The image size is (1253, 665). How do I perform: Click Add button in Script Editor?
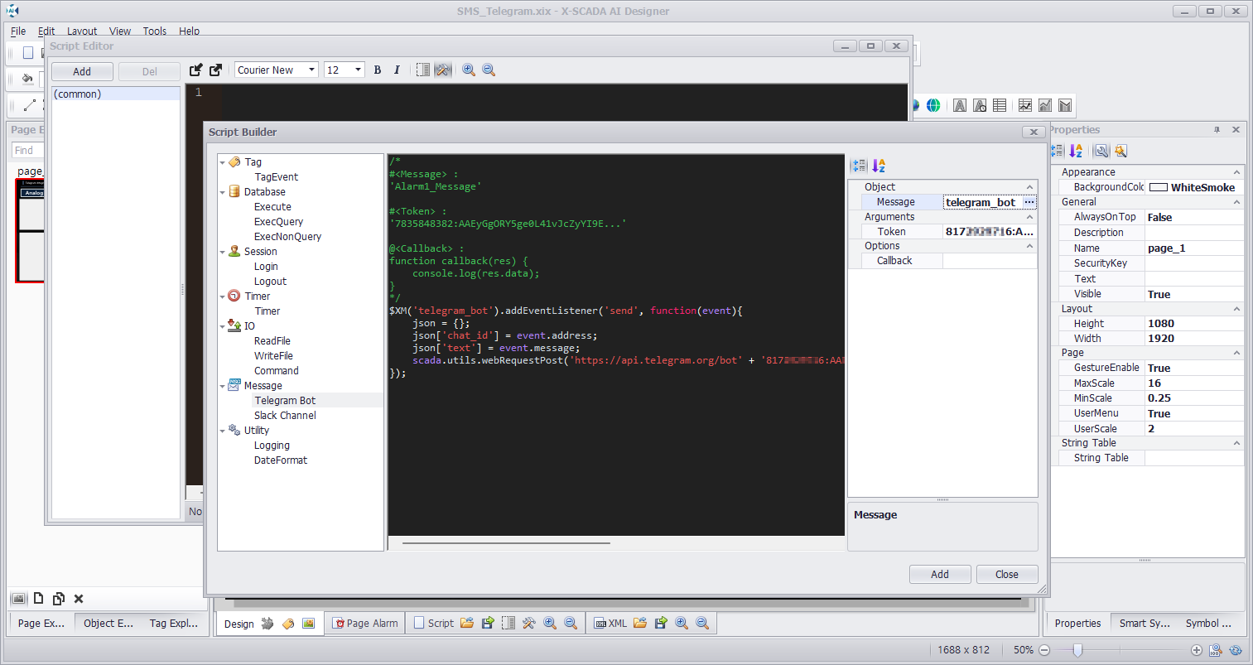coord(82,71)
